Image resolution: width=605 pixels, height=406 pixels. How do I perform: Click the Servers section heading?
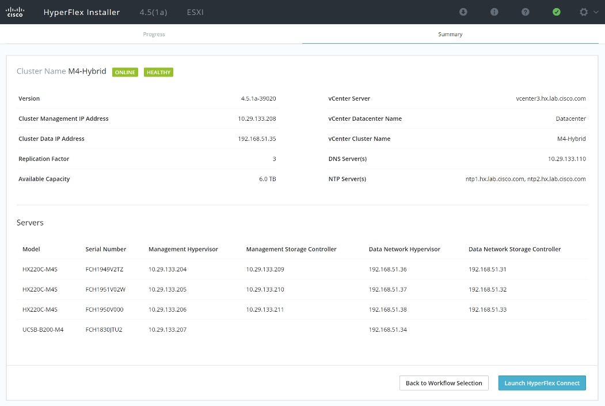click(x=30, y=223)
